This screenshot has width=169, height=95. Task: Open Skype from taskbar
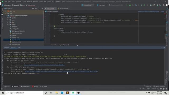pyautogui.click(x=62, y=93)
